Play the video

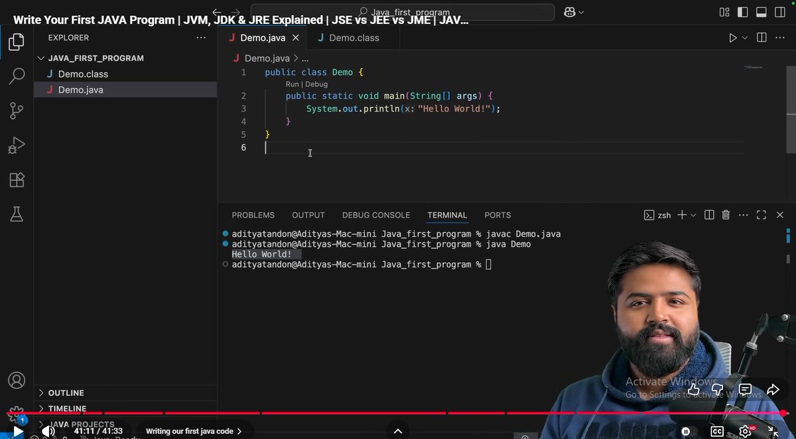coord(18,431)
